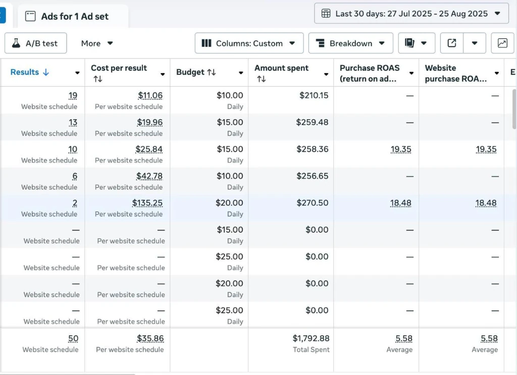
Task: Click amount spent $256.65
Action: (x=313, y=176)
